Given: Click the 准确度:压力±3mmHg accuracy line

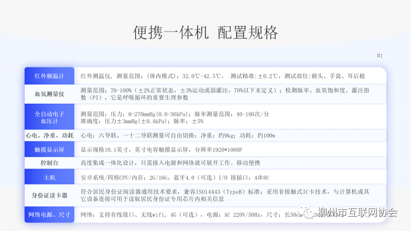Looking at the screenshot, I should 142,121.
